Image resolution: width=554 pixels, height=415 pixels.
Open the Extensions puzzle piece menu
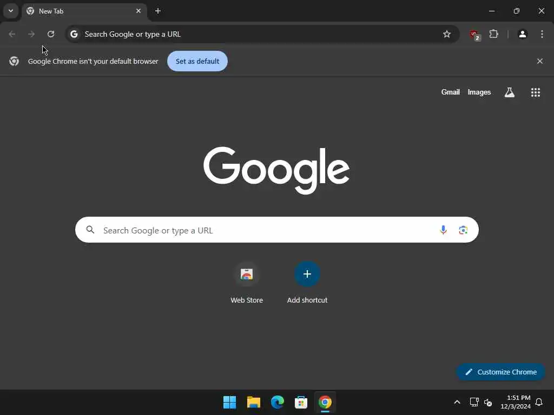494,34
